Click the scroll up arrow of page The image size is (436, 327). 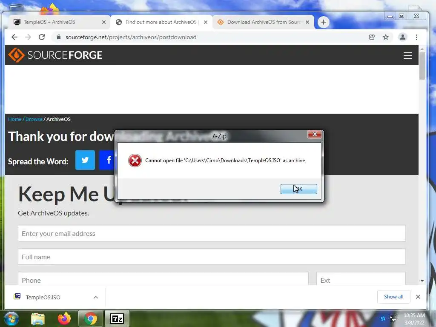(x=422, y=49)
